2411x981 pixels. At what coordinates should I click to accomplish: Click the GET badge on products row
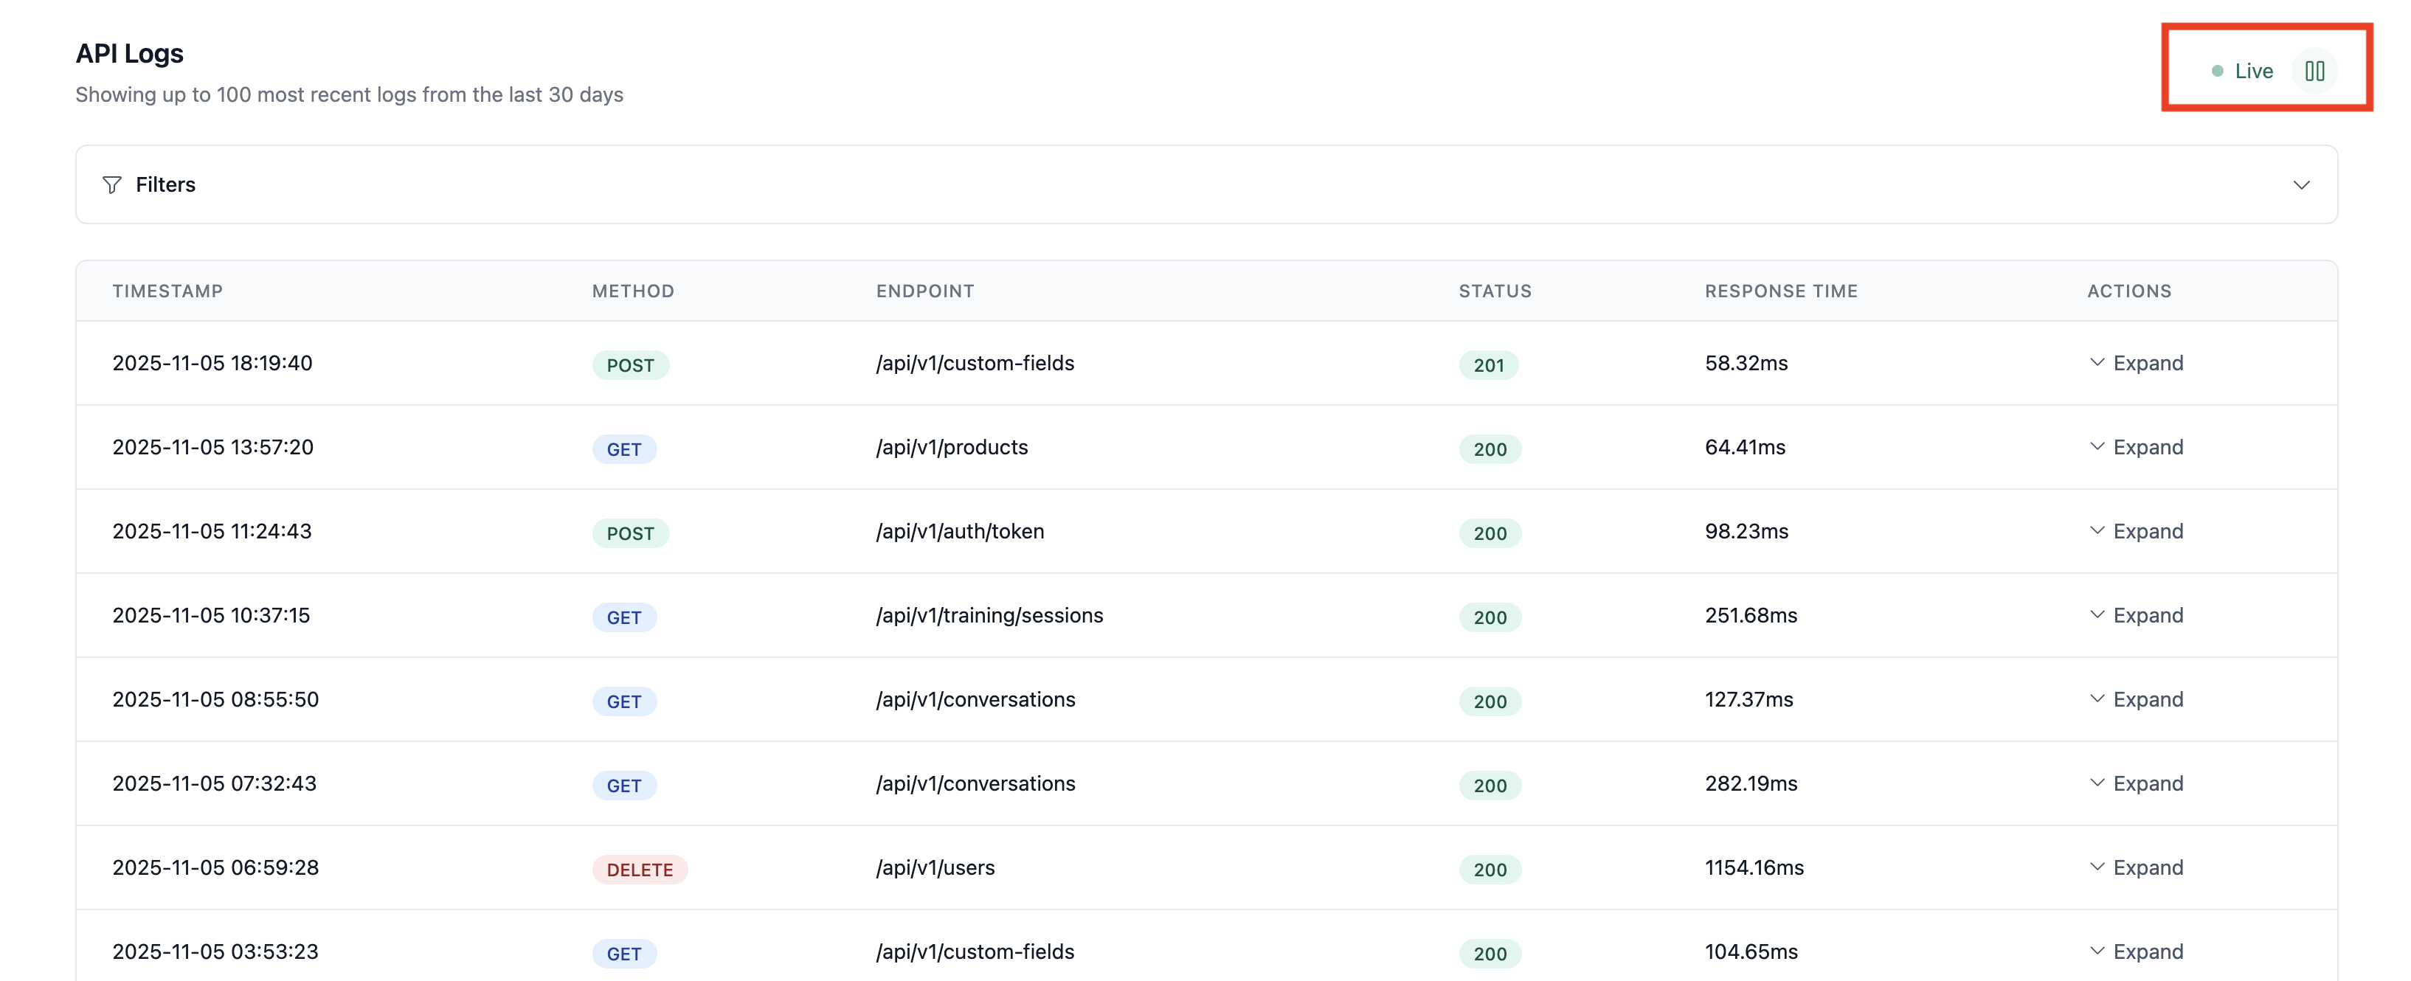[x=623, y=449]
